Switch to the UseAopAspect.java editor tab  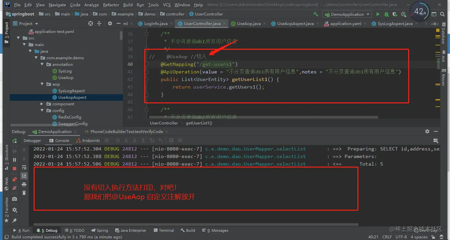(295, 24)
